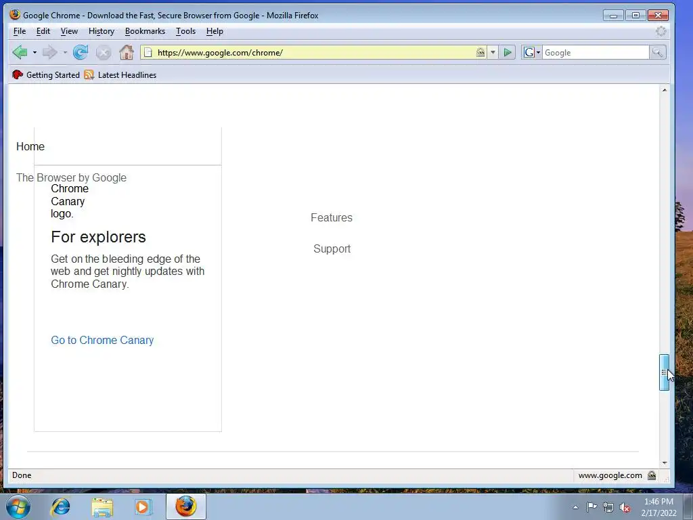Viewport: 693px width, 520px height.
Task: Click the lock icon in the address bar
Action: click(480, 53)
